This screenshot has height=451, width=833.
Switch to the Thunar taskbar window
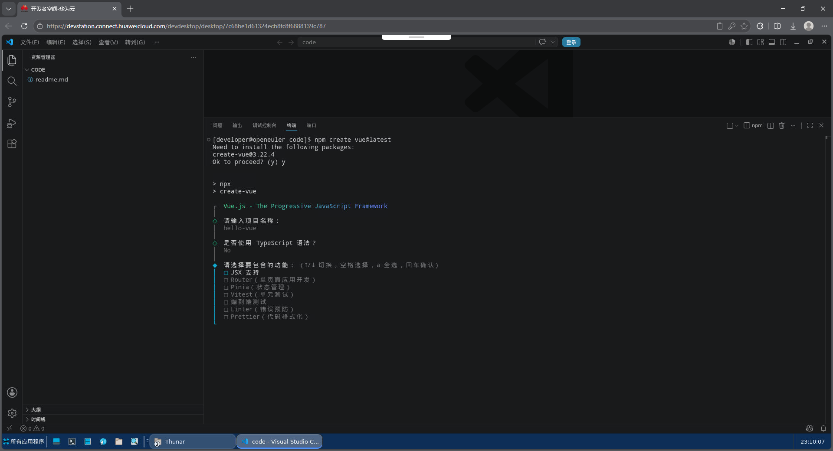pyautogui.click(x=193, y=441)
